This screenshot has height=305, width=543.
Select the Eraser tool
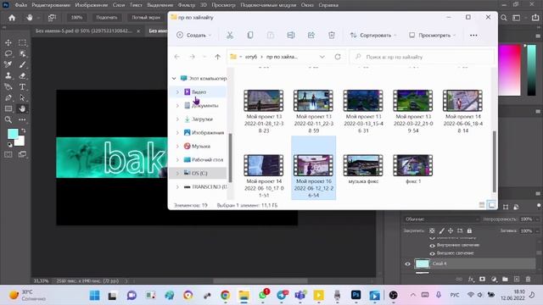coord(22,75)
